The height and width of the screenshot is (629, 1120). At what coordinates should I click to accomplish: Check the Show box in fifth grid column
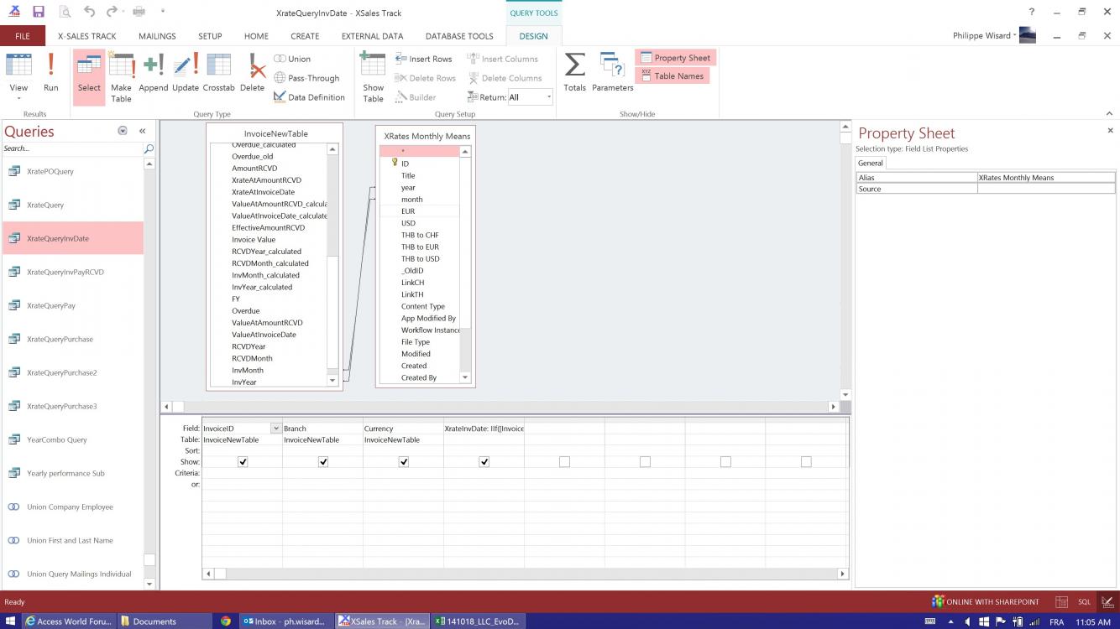[564, 461]
